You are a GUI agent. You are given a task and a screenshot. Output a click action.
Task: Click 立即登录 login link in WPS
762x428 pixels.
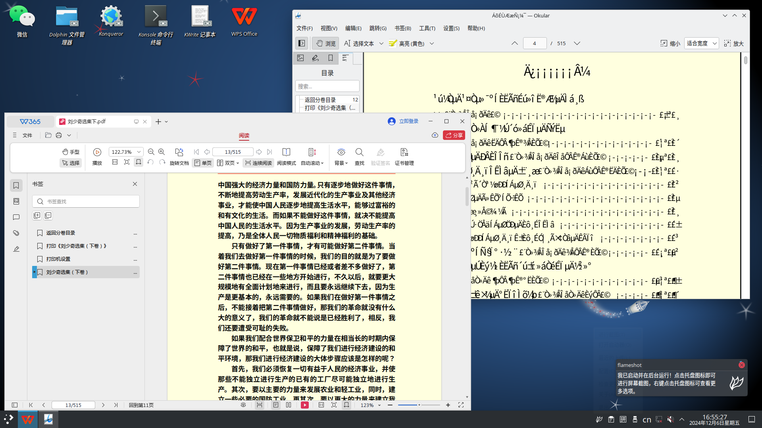(x=408, y=121)
